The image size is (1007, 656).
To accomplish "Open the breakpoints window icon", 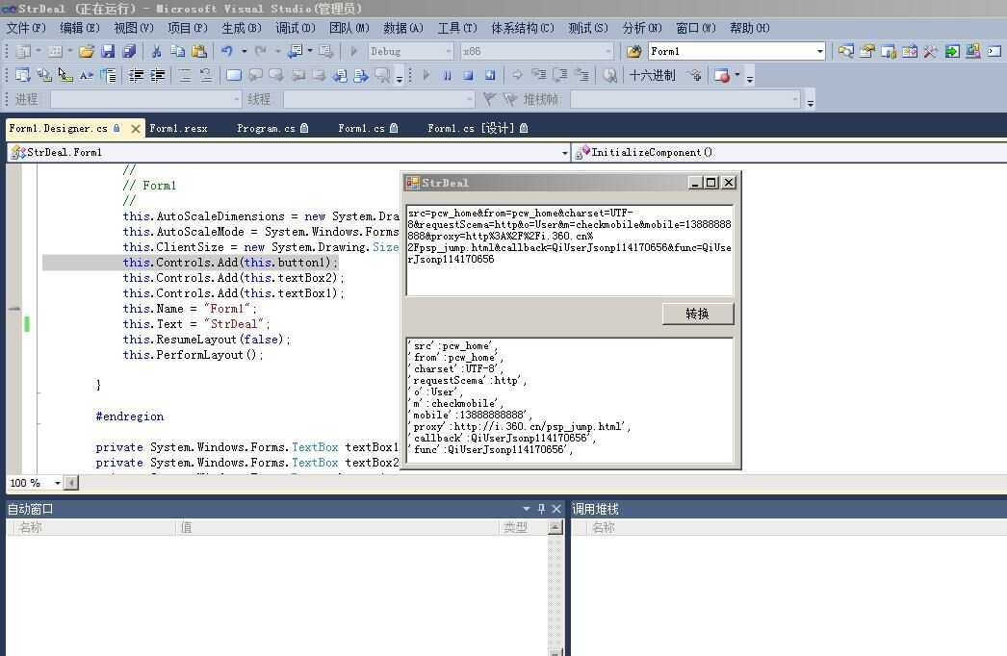I will coord(722,76).
